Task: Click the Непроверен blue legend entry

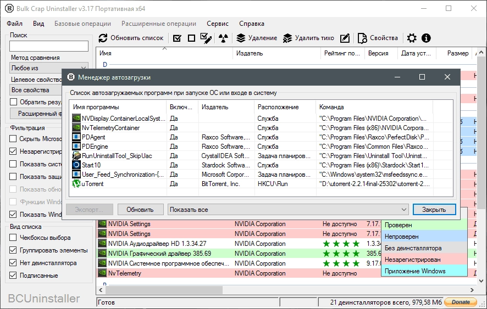Action: [x=424, y=237]
